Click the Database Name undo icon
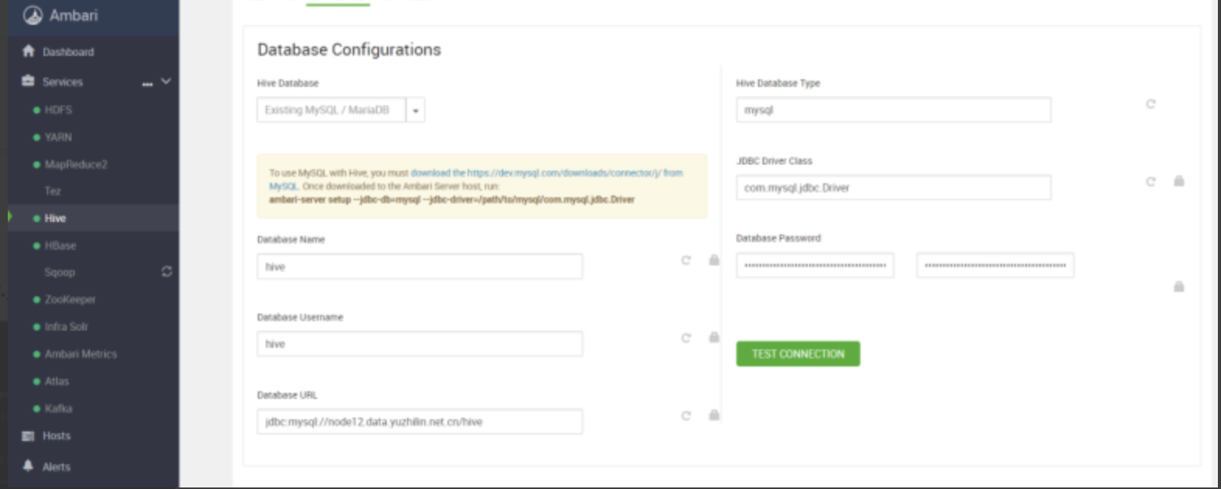 click(x=686, y=261)
